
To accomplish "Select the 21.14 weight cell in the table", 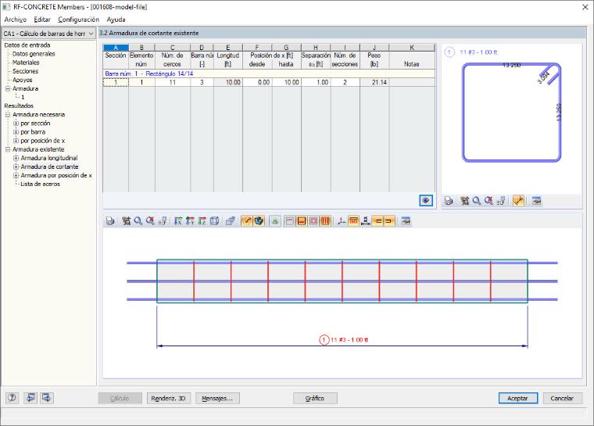I will pos(374,82).
